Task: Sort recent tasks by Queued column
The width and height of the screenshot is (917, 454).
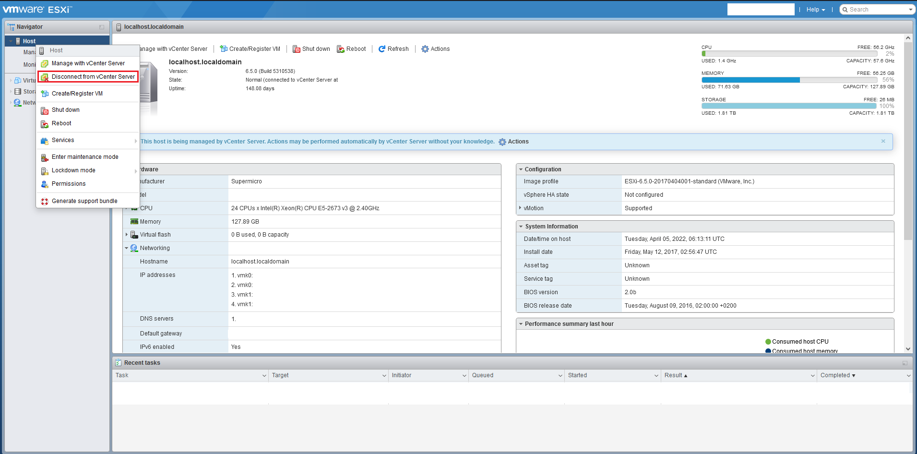Action: [483, 375]
